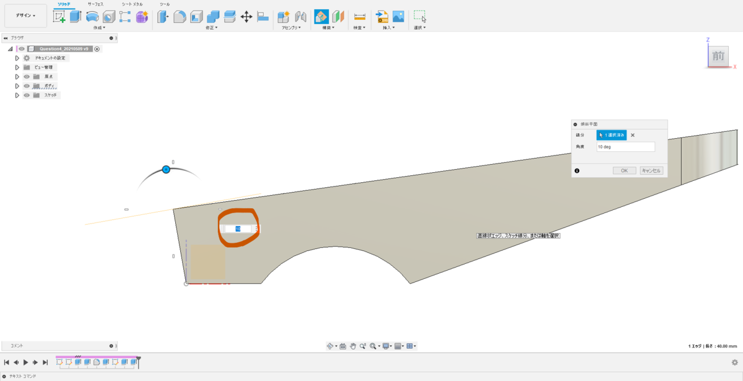Open the デザイン workspace dropdown
Viewport: 743px width, 381px height.
(25, 15)
